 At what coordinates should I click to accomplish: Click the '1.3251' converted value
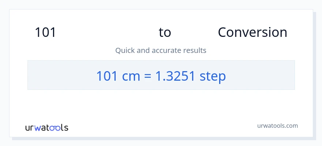pyautogui.click(x=176, y=76)
